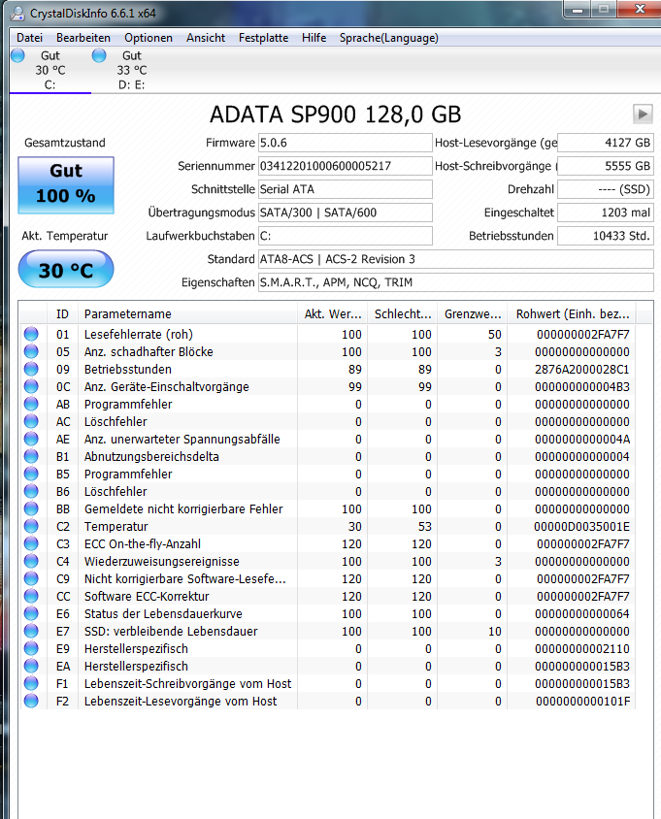Screen dimensions: 661x819
Task: Open the Bearbeiten menu
Action: point(83,38)
